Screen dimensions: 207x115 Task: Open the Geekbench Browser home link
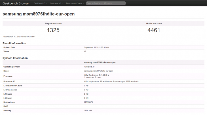pyautogui.click(x=16, y=3)
